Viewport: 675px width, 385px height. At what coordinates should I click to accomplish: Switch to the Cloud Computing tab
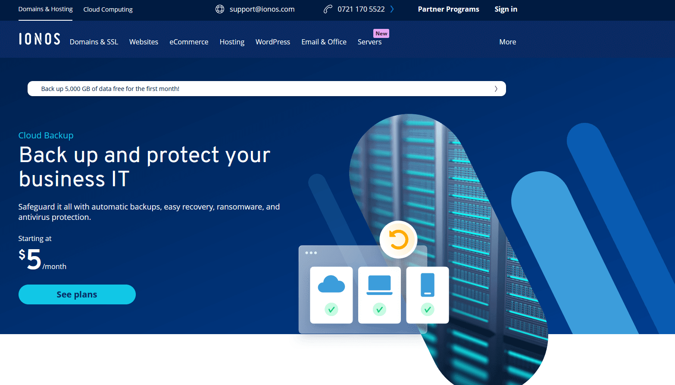[108, 9]
